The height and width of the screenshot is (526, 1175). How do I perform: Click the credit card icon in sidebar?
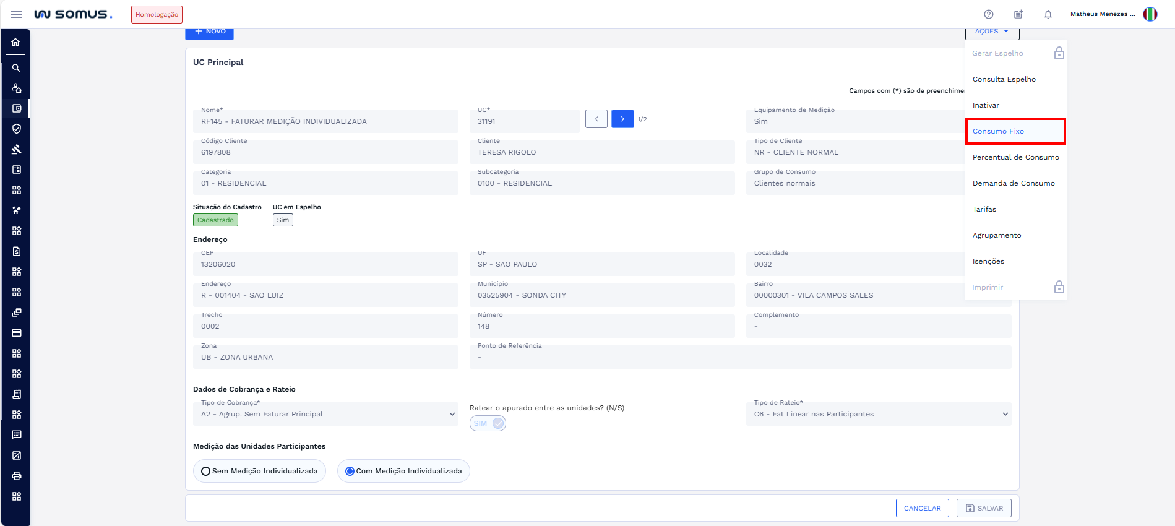tap(16, 333)
